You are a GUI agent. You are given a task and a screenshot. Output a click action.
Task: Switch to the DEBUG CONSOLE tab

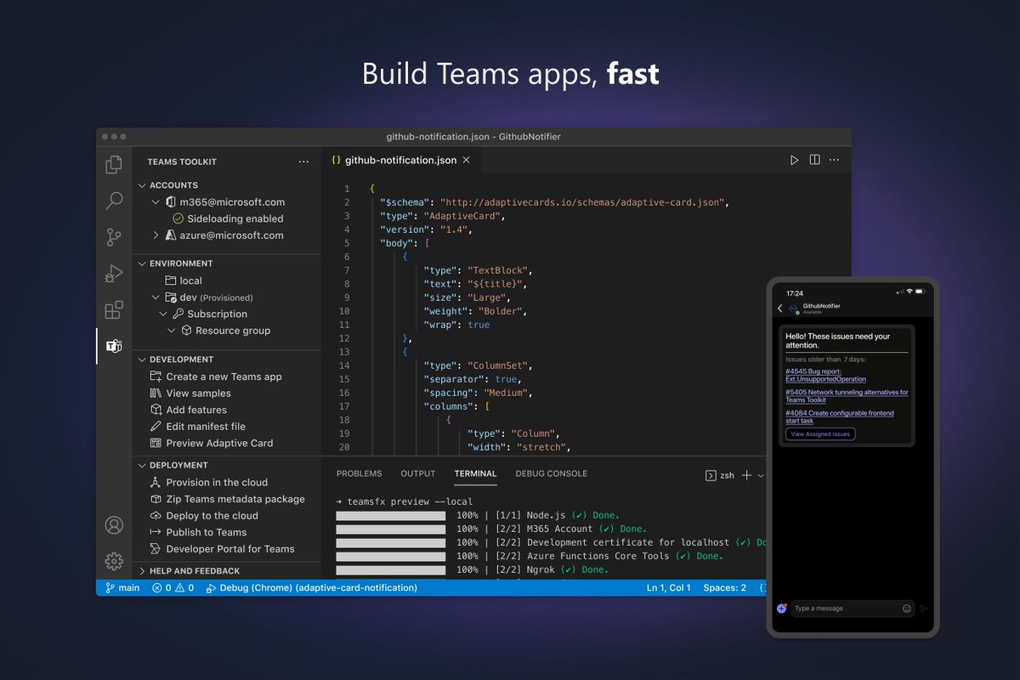click(552, 473)
